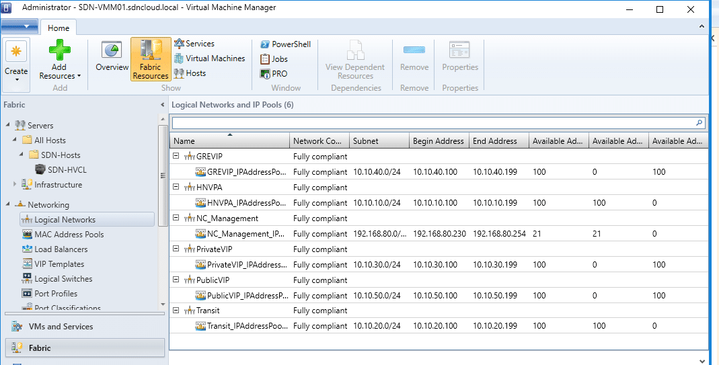Image resolution: width=719 pixels, height=365 pixels.
Task: Open MAC Address Pools node
Action: [x=63, y=235]
